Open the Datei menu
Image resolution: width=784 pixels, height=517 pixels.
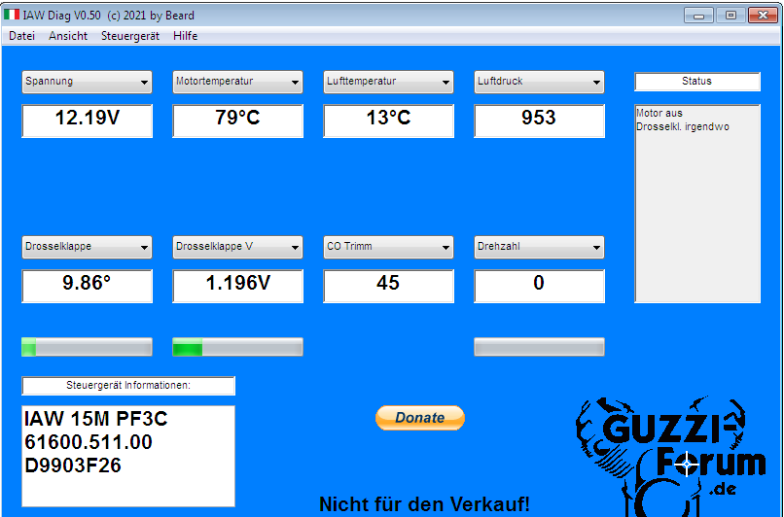(21, 36)
